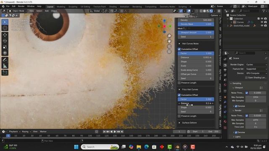Pick the Measure tool
The height and width of the screenshot is (151, 269).
click(5, 66)
